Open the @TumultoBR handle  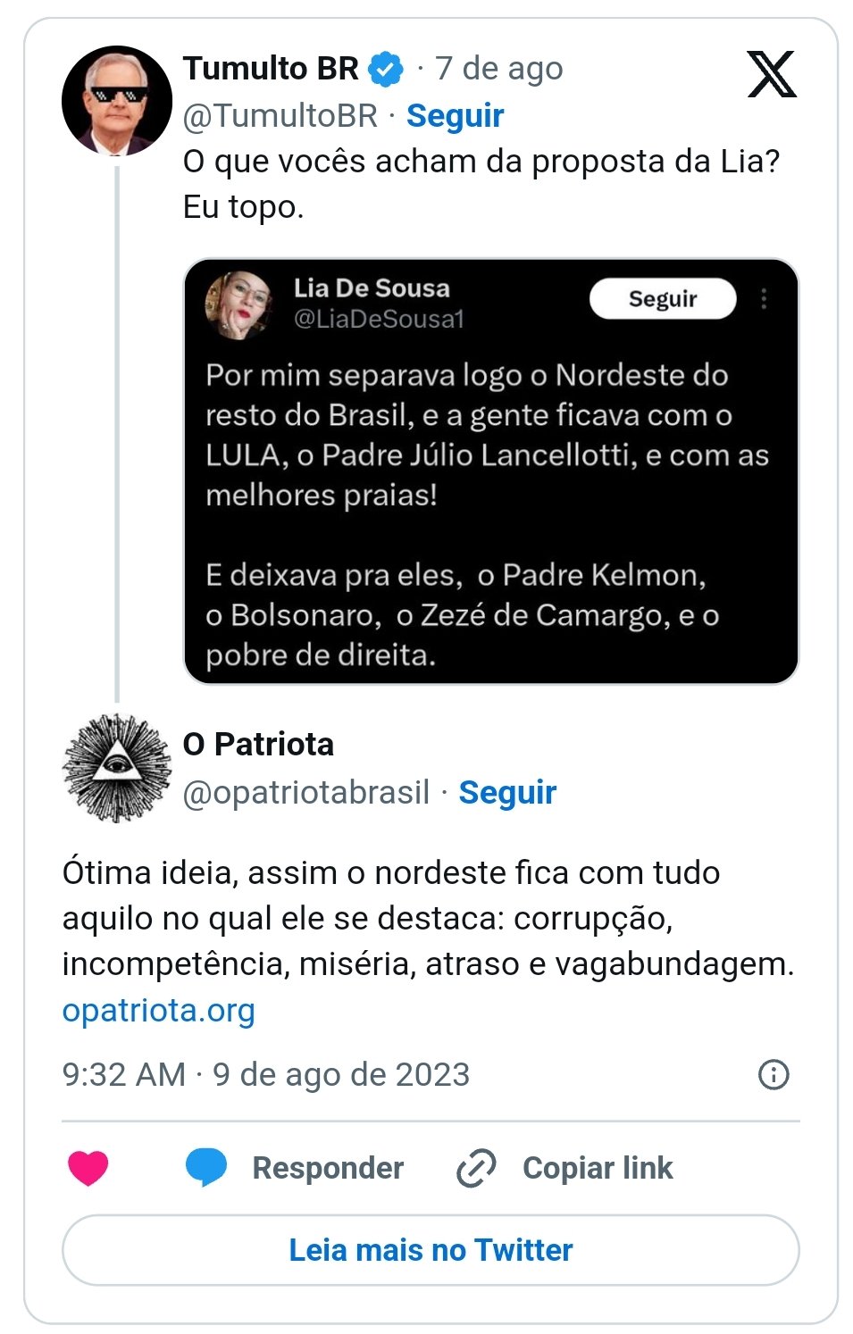click(280, 115)
